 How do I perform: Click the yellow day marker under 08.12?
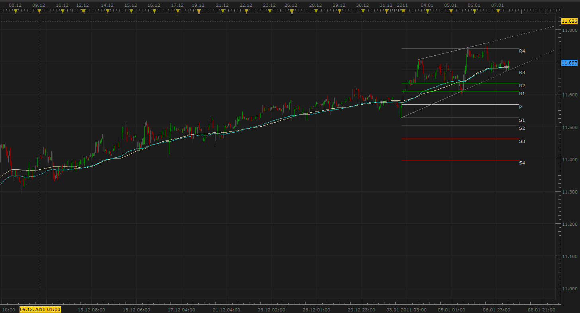16,11
